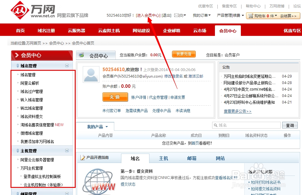The height and width of the screenshot is (195, 302).
Task: Click 查看更多公告 link
Action: 237,111
